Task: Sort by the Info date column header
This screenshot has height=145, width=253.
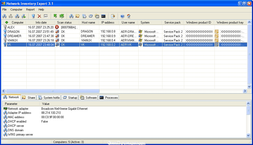Action: pyautogui.click(x=41, y=23)
